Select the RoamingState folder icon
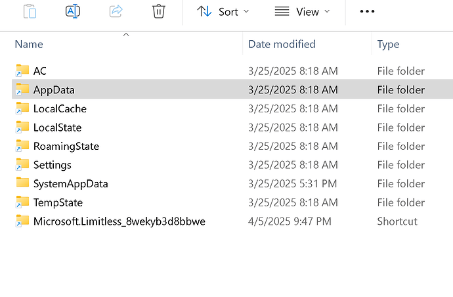Screen dimensions: 453x297 click(22, 146)
